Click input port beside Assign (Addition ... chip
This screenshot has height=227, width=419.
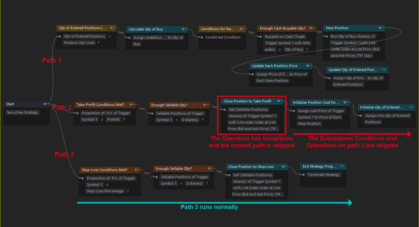[129, 38]
